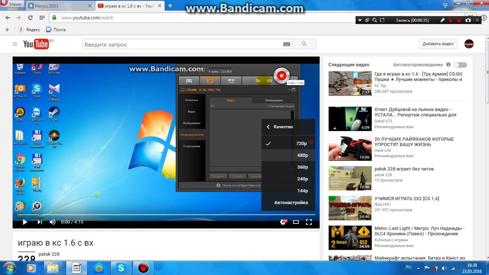Close the Bandicam recording bar
The height and width of the screenshot is (275, 489).
[x=477, y=20]
